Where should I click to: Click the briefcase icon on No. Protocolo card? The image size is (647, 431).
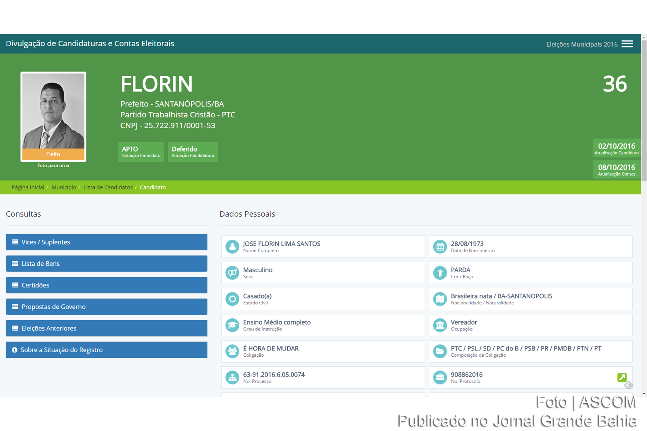coord(440,377)
